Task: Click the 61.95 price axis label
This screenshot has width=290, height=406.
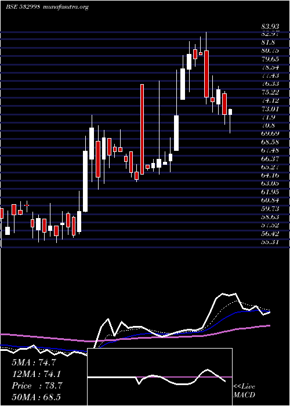Action: (x=270, y=192)
